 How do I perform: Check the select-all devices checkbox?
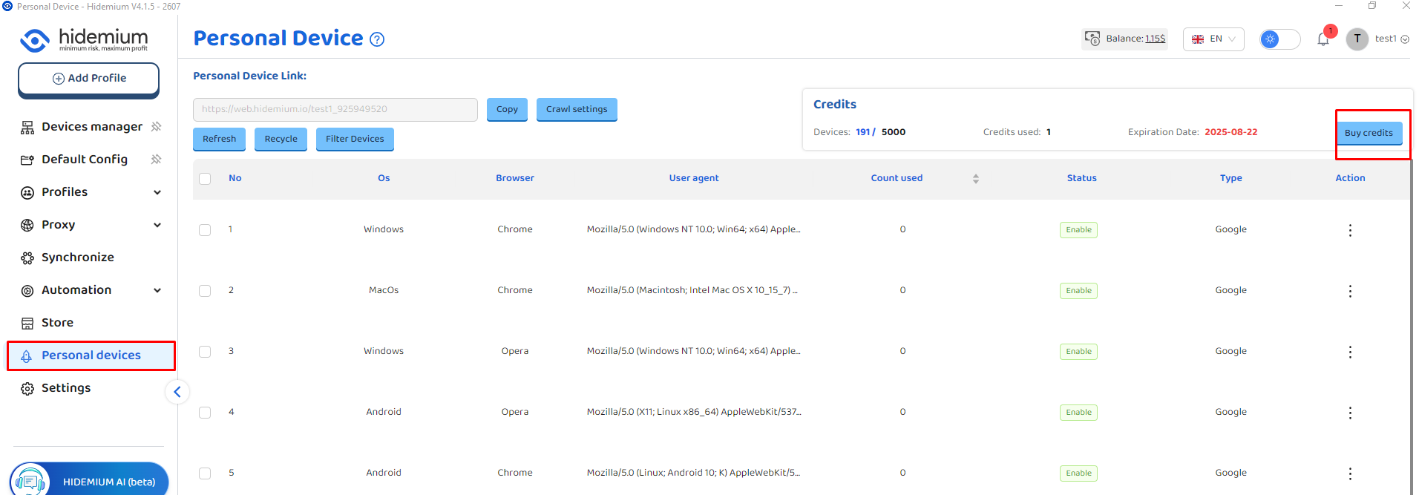205,179
